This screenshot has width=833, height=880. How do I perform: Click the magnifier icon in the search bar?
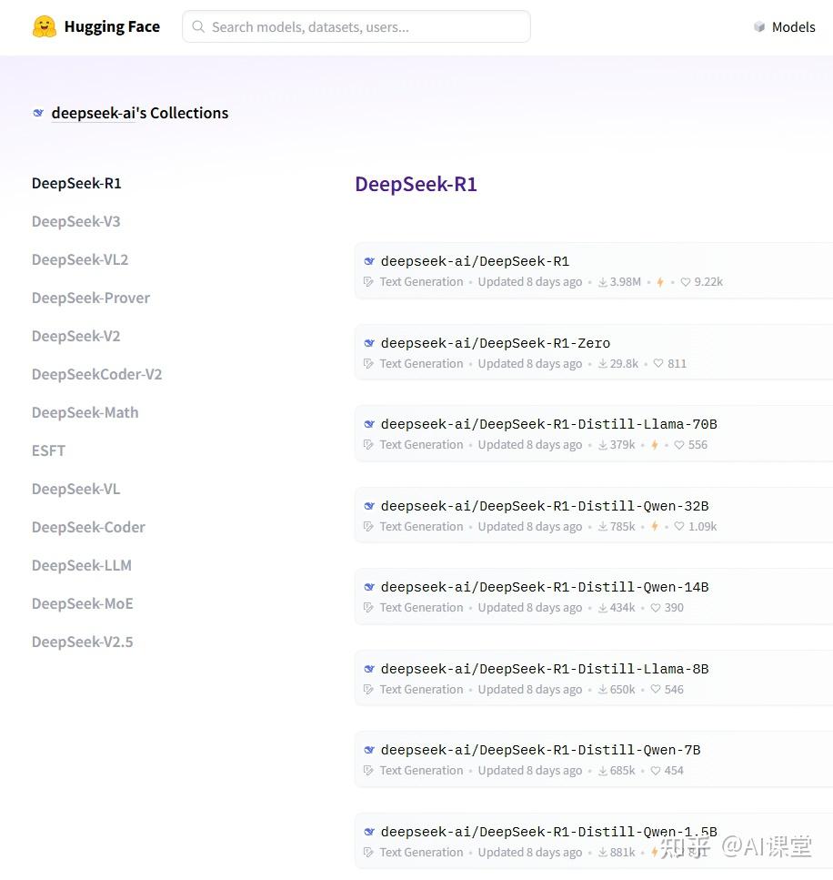click(198, 26)
